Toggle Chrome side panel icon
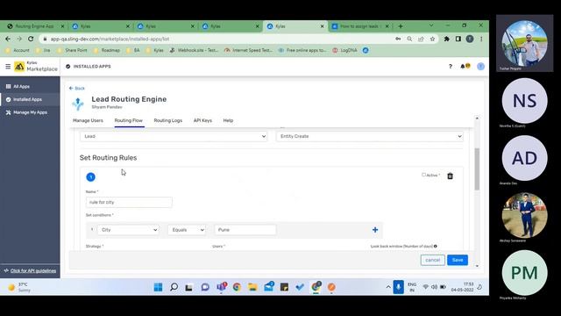This screenshot has height=316, width=561. (x=458, y=39)
